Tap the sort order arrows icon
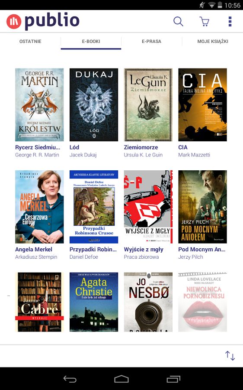Image resolution: width=243 pixels, height=390 pixels. pos(230,356)
